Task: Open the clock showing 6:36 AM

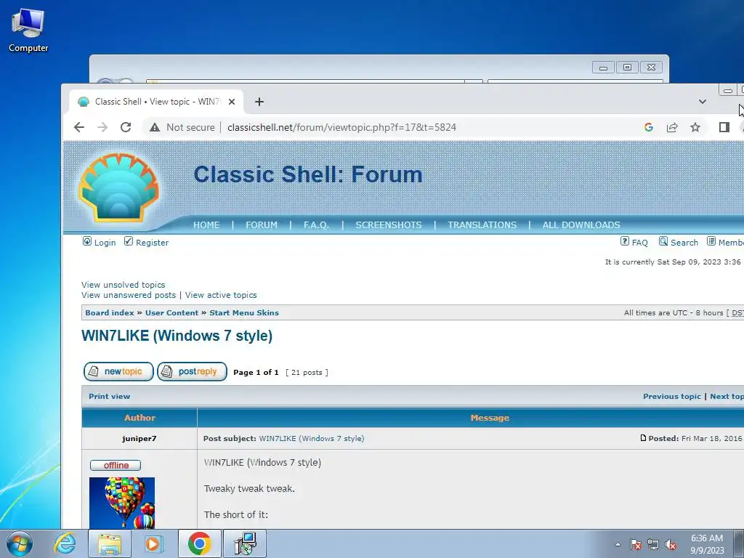Action: (707, 544)
